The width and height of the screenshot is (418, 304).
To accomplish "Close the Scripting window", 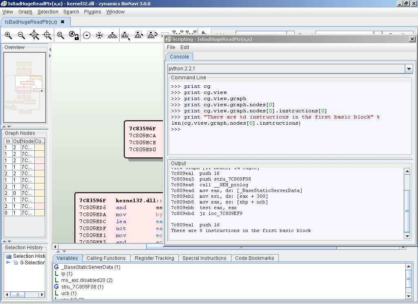I will tap(412, 39).
